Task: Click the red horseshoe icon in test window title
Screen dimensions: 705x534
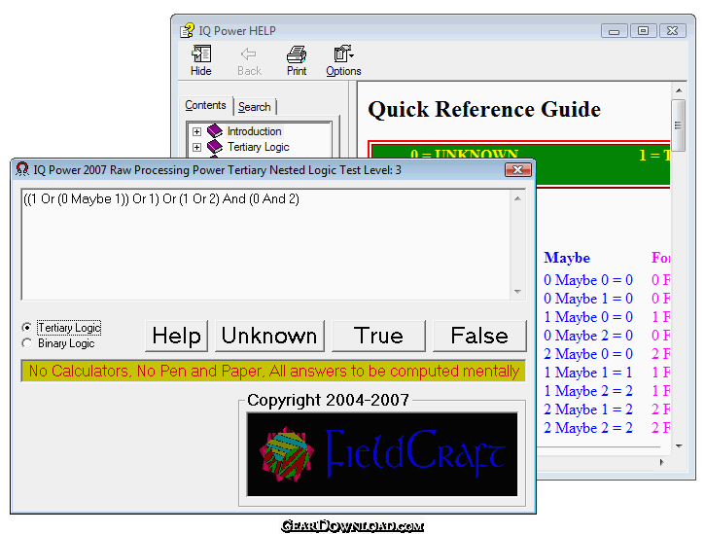Action: click(x=22, y=169)
